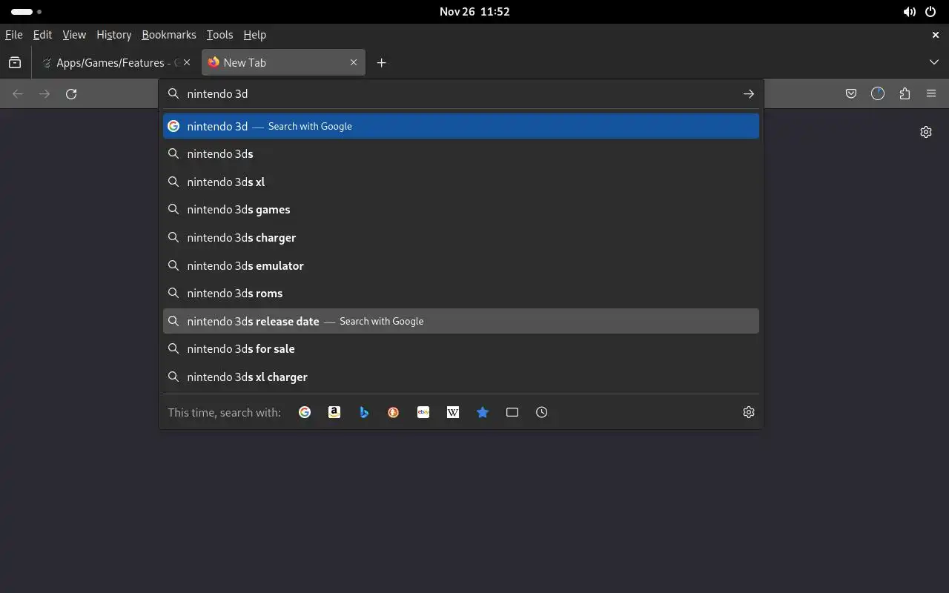The height and width of the screenshot is (593, 949).
Task: Search this time with Wikipedia
Action: point(453,412)
